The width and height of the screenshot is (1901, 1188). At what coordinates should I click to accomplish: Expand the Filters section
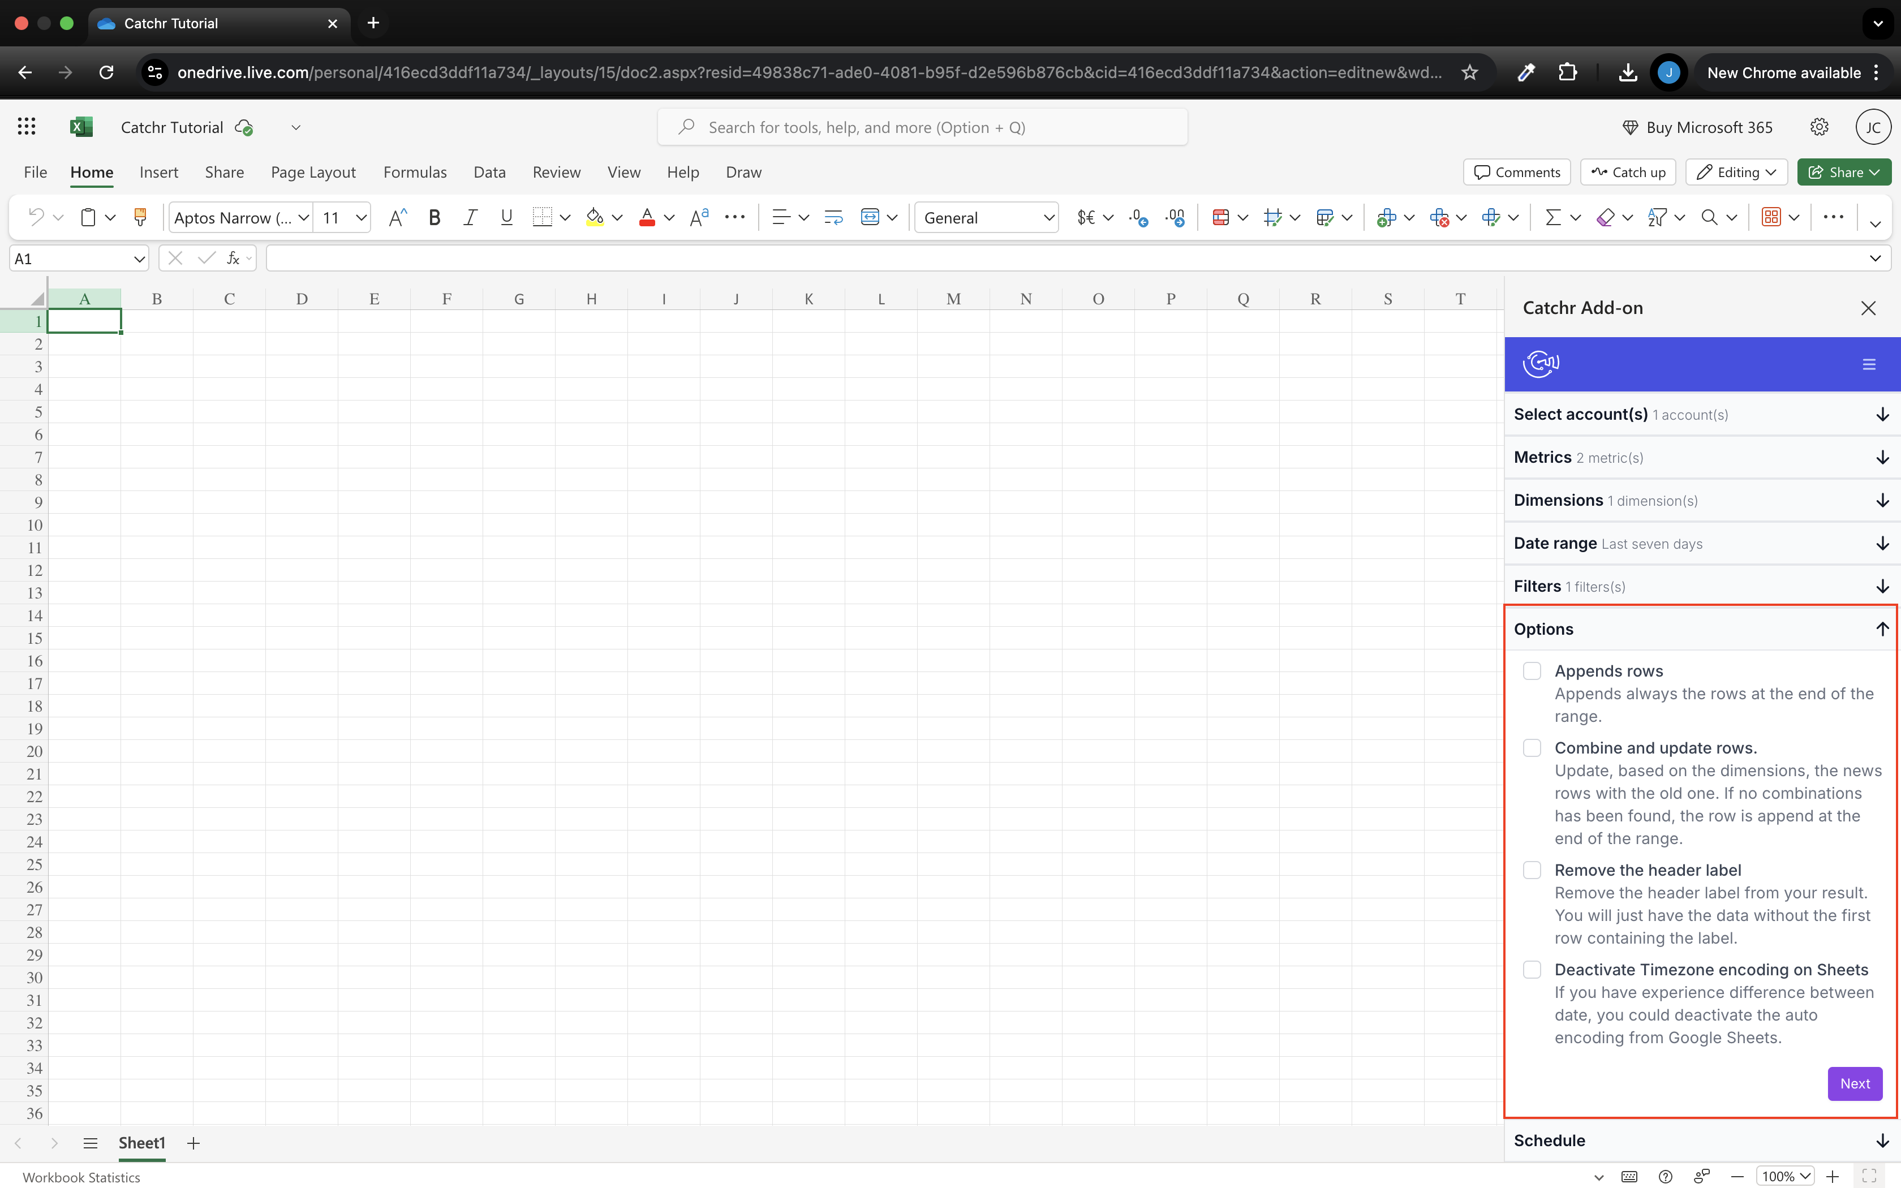tap(1702, 586)
